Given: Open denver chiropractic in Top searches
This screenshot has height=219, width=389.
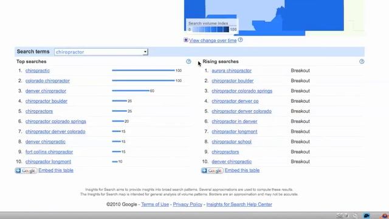Looking at the screenshot, I should point(46,142).
